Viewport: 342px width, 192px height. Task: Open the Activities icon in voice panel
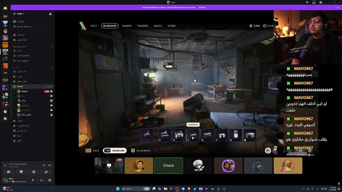[34, 172]
